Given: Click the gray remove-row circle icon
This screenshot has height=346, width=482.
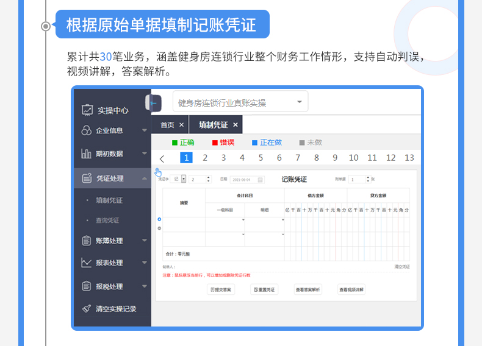Looking at the screenshot, I should [x=159, y=228].
